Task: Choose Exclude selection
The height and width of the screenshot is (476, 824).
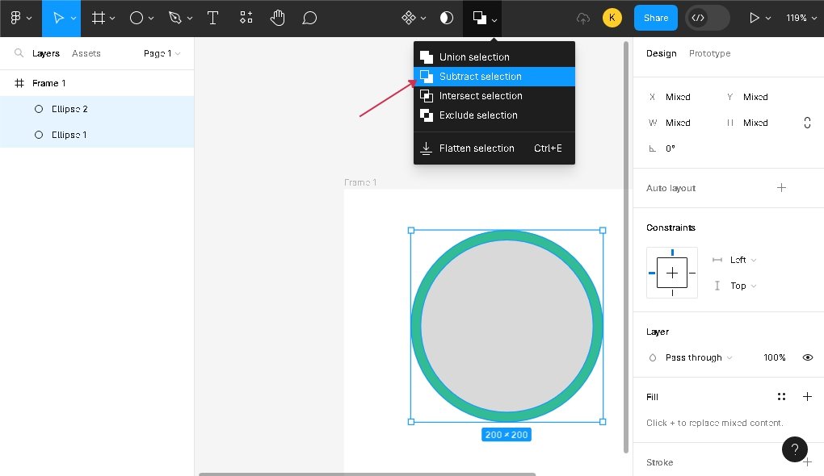Action: pos(494,115)
